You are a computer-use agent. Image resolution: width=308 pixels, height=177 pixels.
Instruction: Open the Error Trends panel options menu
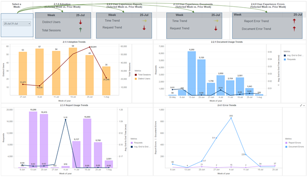tap(304, 106)
